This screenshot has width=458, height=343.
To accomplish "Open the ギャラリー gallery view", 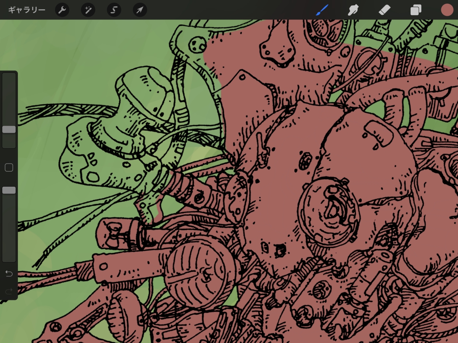I will tap(27, 10).
